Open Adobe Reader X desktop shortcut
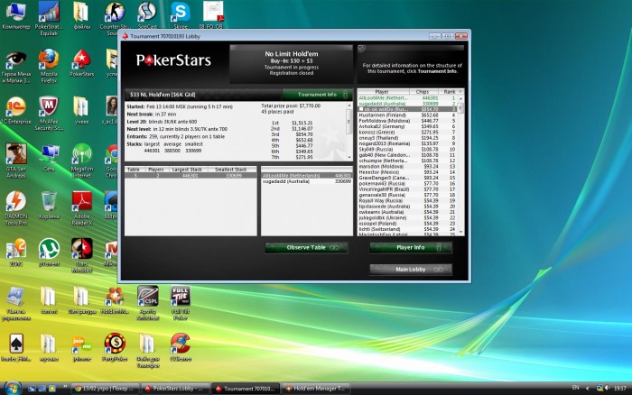632x395 pixels. 82,207
